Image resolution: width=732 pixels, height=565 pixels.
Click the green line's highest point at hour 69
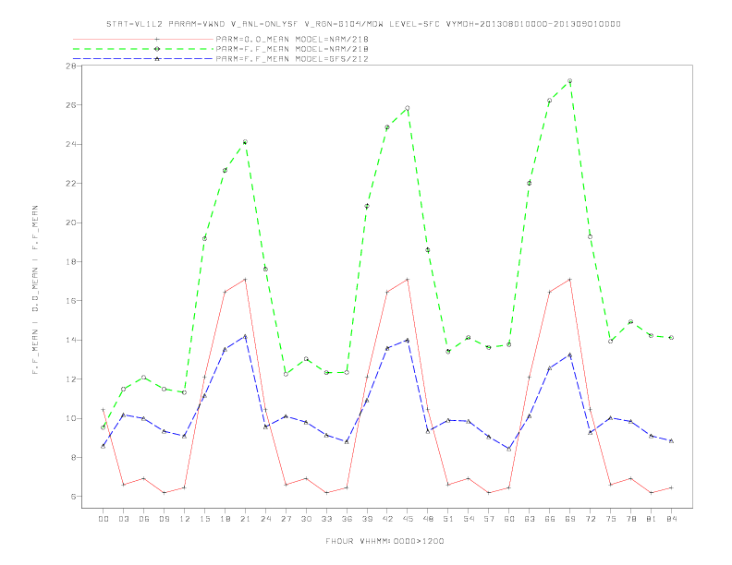(x=570, y=81)
